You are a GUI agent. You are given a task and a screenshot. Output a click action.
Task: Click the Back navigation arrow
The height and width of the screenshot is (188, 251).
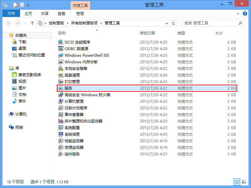point(9,23)
